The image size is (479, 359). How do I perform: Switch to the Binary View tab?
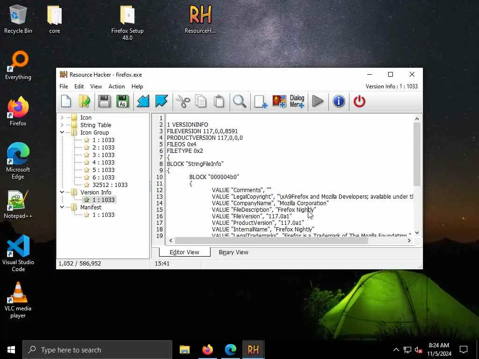[x=233, y=252]
